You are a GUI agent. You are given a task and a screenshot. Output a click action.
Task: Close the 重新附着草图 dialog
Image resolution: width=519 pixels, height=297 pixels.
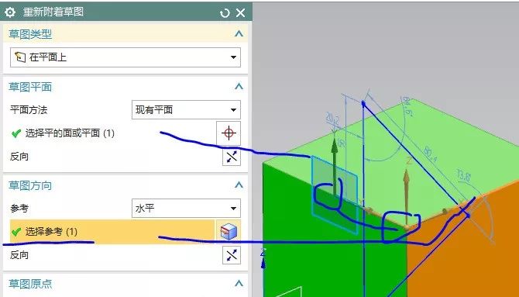241,13
